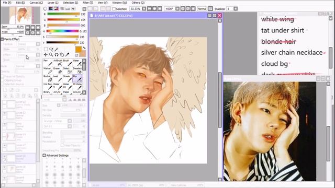Toggle the RGB slider panel
Image resolution: width=335 pixels, height=188 pixels.
tap(51, 9)
